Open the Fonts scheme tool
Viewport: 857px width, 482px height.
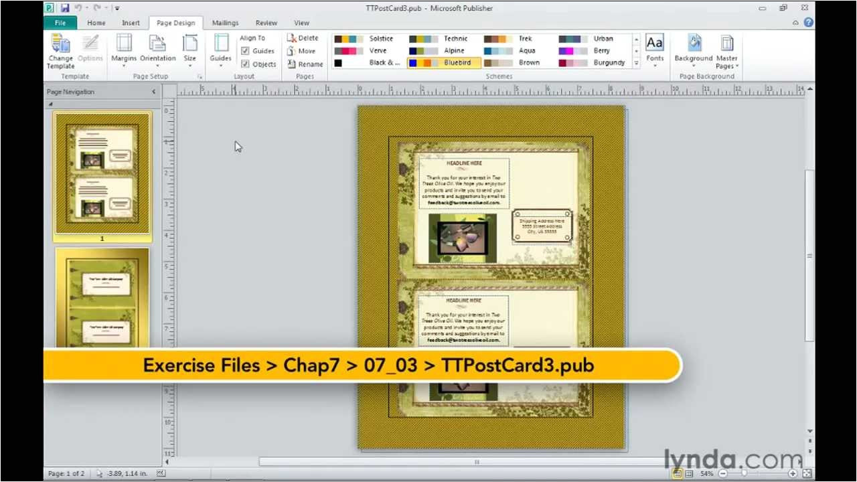pyautogui.click(x=654, y=46)
